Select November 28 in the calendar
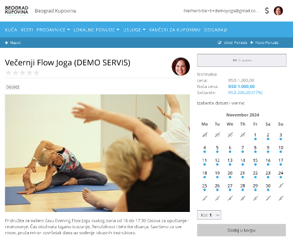293x238 pixels. 243,187
